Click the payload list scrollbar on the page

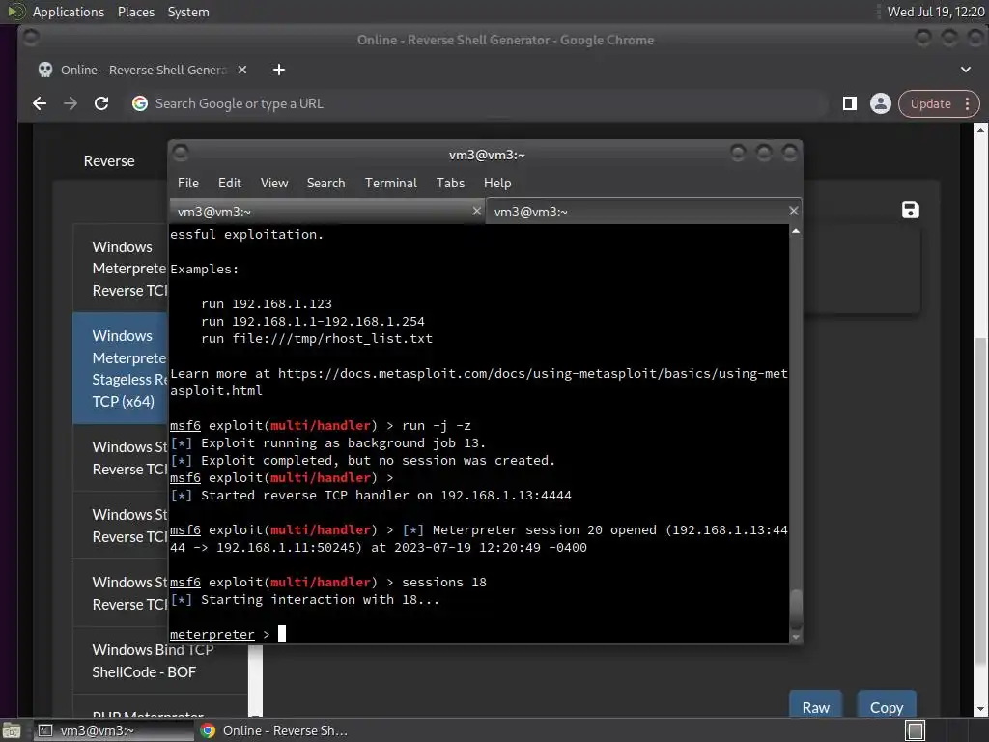(255, 680)
